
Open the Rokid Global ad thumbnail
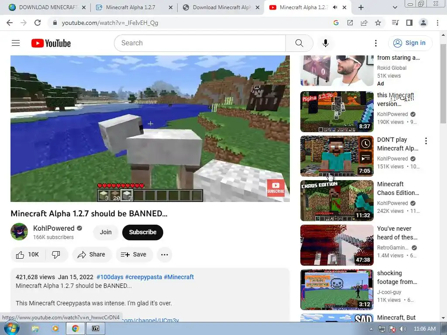click(337, 71)
